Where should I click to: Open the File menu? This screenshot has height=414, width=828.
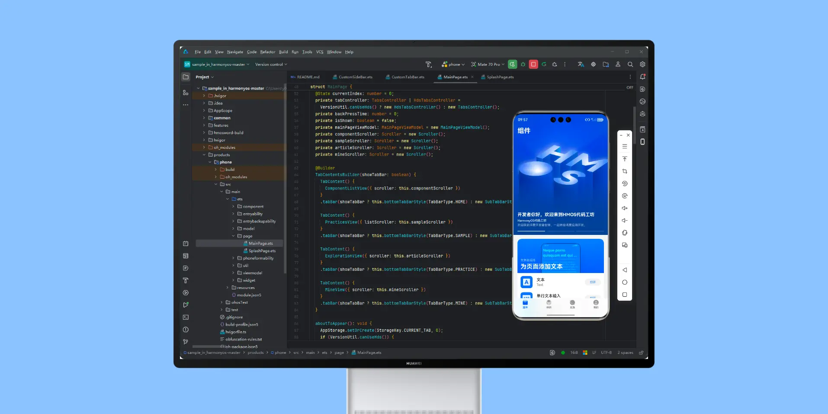198,52
